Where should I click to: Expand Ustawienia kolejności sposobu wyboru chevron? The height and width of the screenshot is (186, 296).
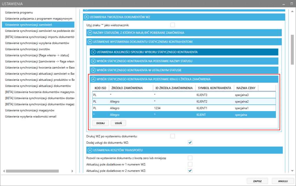pyautogui.click(x=93, y=52)
